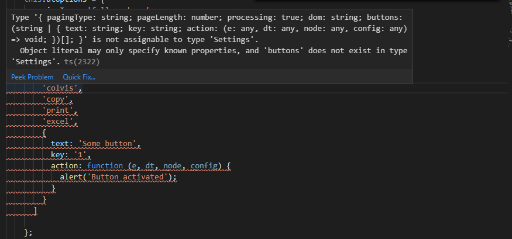Click the closing square bracket of the array
The width and height of the screenshot is (512, 239).
click(x=36, y=210)
